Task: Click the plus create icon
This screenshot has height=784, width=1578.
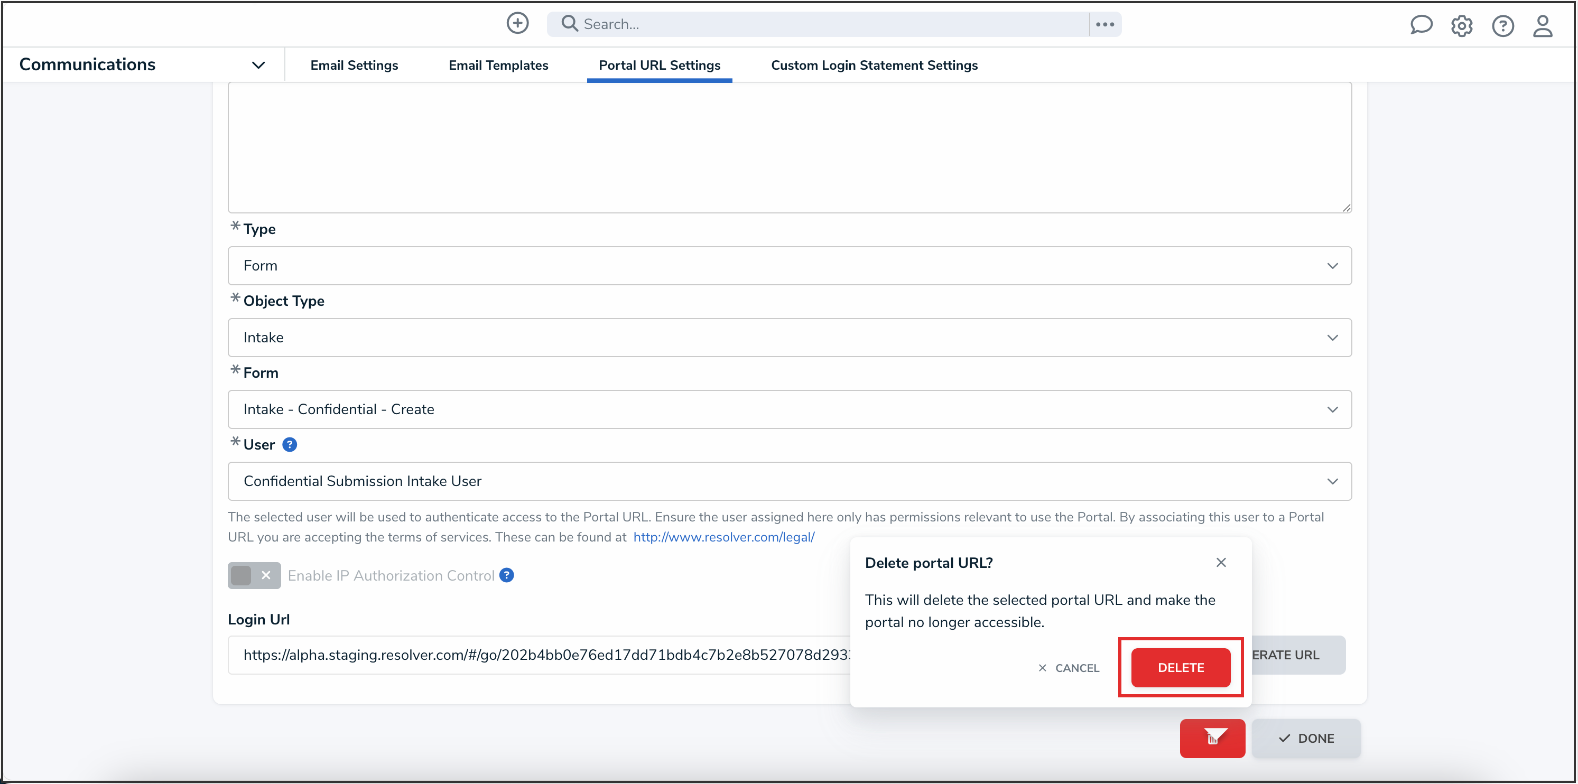Action: point(517,24)
